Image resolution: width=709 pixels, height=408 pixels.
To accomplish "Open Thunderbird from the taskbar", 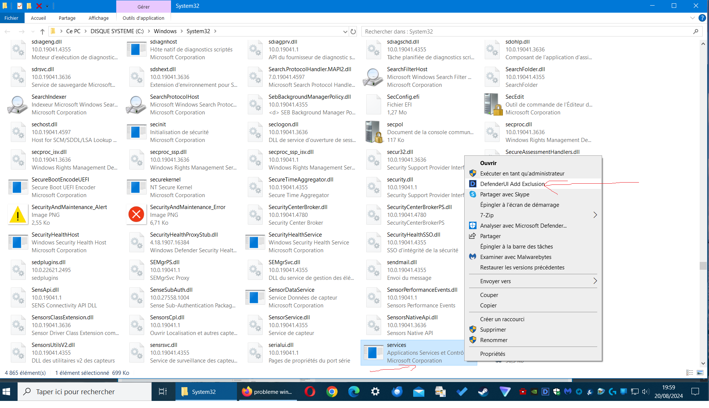I will point(397,392).
